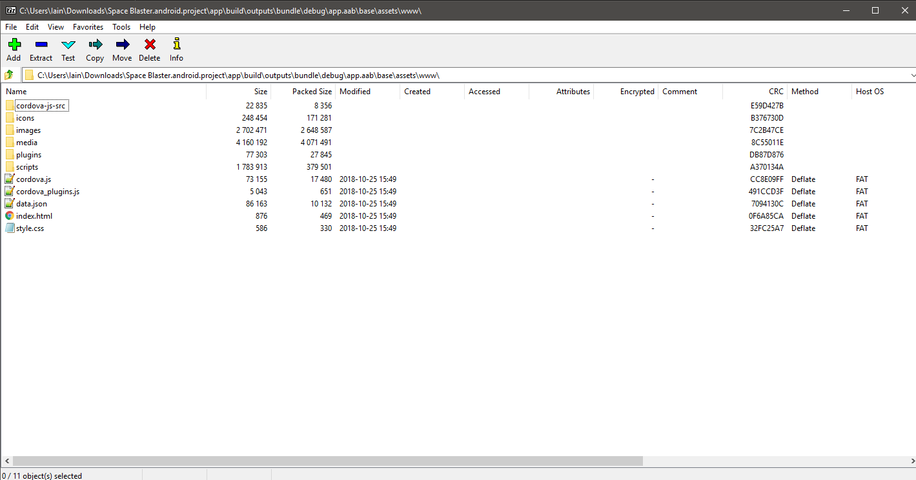Sort by the Packed Size column
This screenshot has width=916, height=480.
pos(312,92)
